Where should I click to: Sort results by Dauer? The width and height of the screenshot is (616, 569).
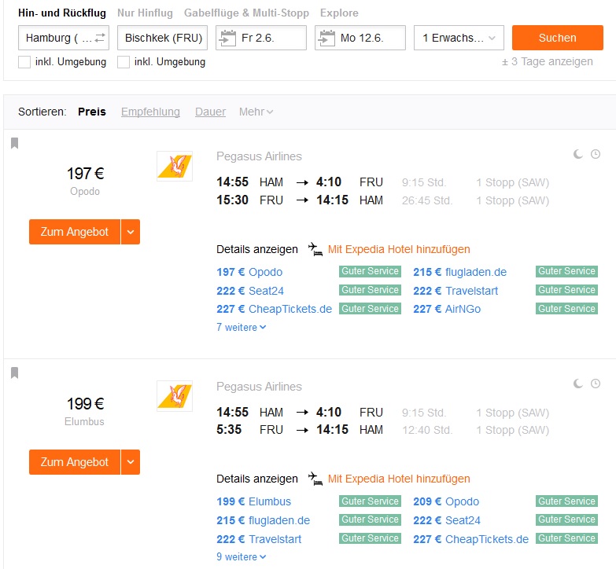click(x=210, y=112)
